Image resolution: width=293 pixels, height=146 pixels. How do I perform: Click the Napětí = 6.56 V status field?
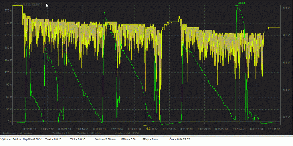pos(33,139)
